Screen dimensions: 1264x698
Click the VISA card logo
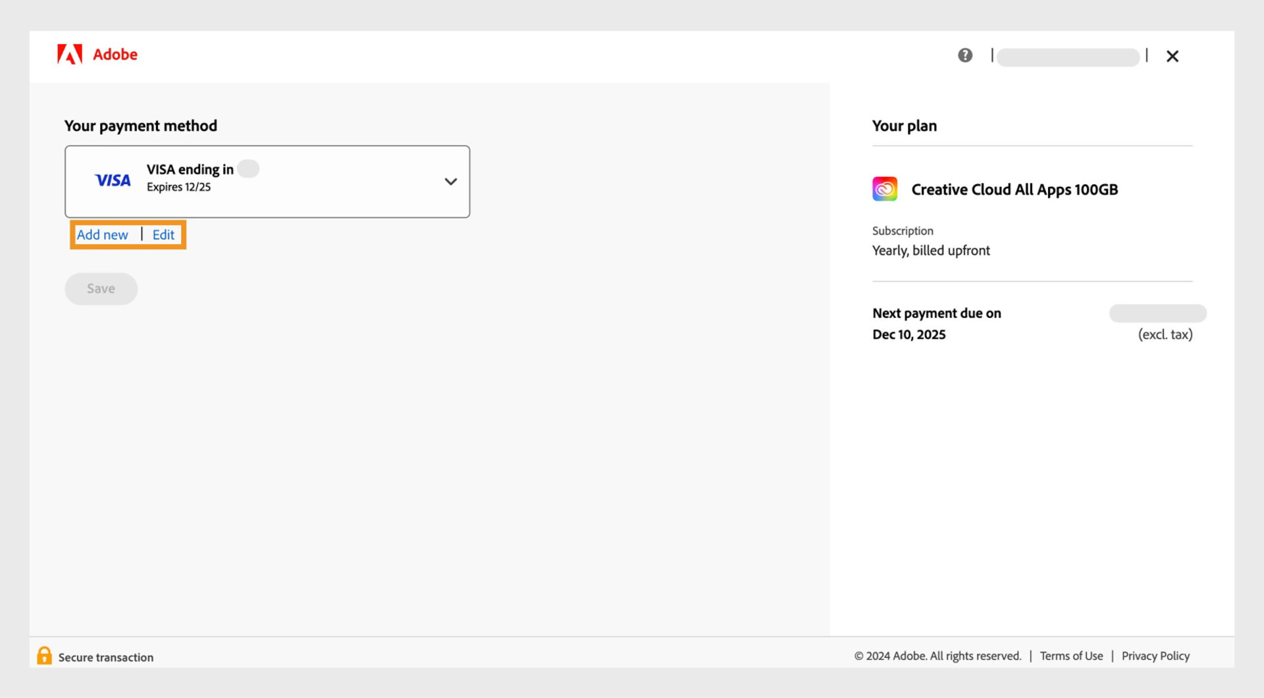click(x=113, y=180)
